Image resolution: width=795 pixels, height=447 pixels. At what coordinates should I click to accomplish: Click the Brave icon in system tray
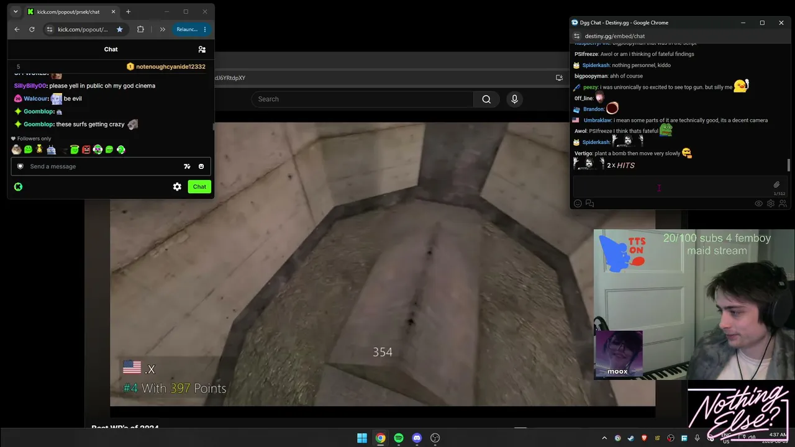pyautogui.click(x=644, y=438)
